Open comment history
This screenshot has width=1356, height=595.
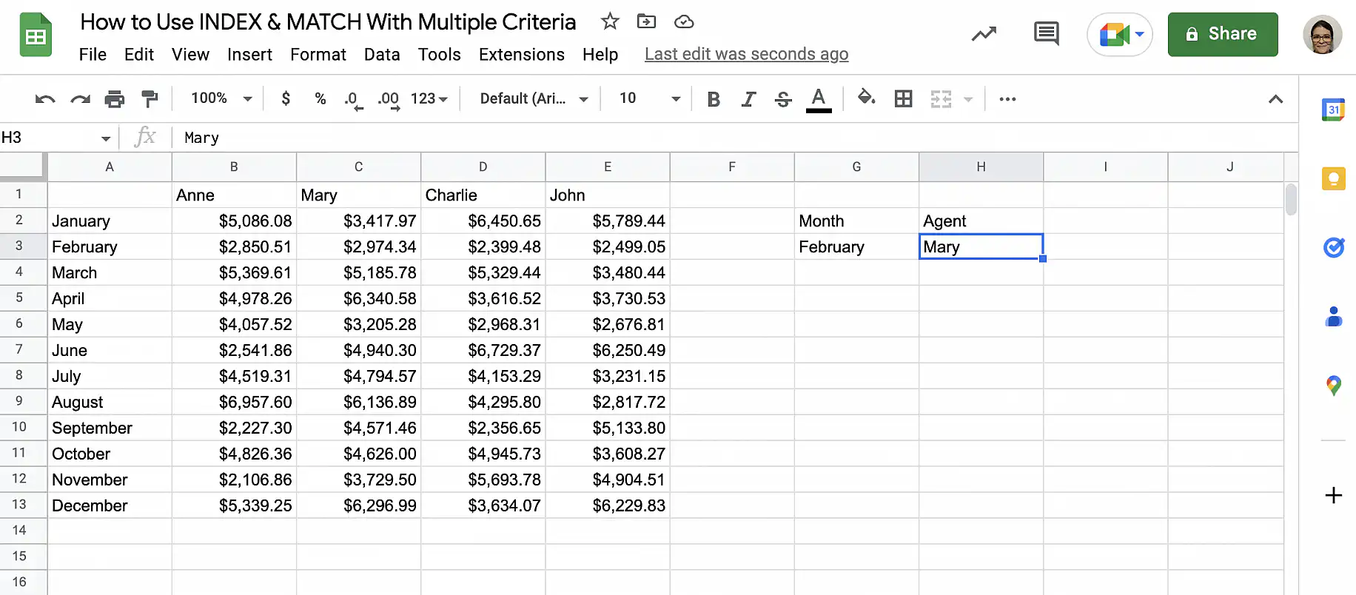1046,34
